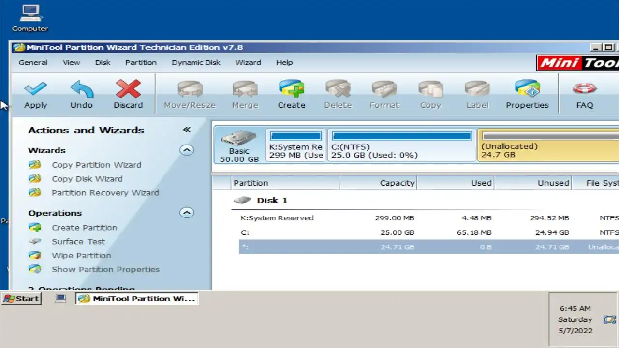Open the View menu

point(71,62)
